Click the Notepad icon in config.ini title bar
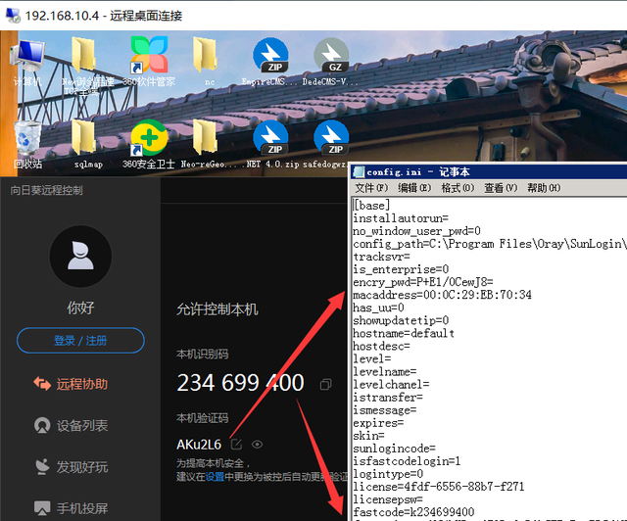Viewport: 627px width, 521px height. pyautogui.click(x=359, y=172)
